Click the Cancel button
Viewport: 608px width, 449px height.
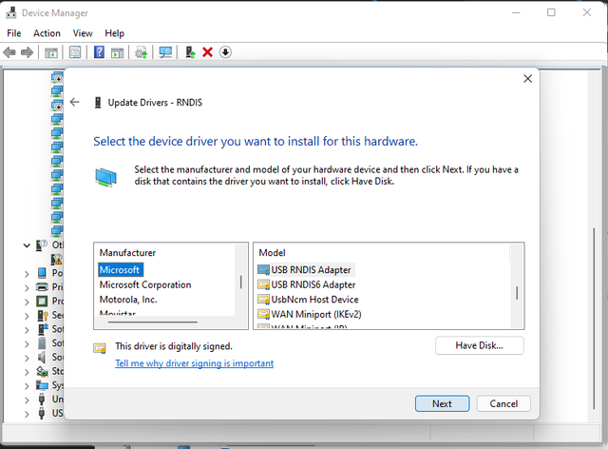pos(503,403)
